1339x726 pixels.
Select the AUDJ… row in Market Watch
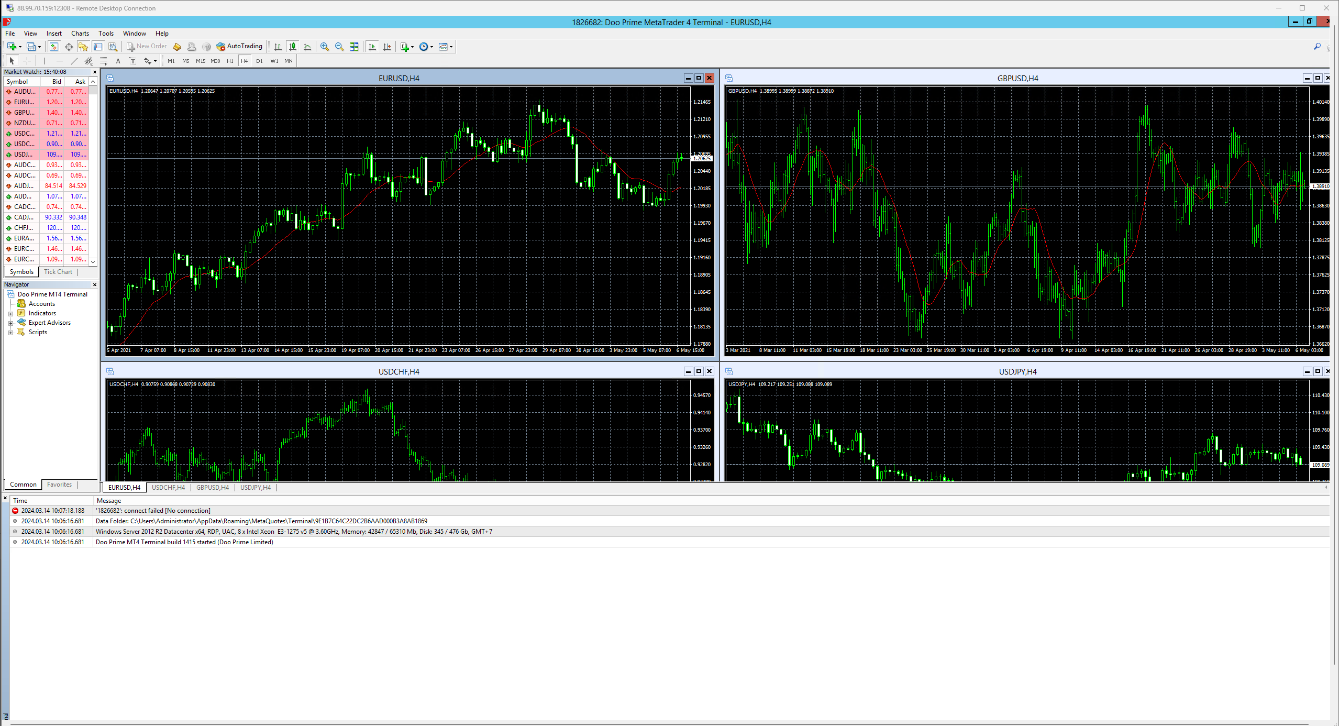point(46,186)
